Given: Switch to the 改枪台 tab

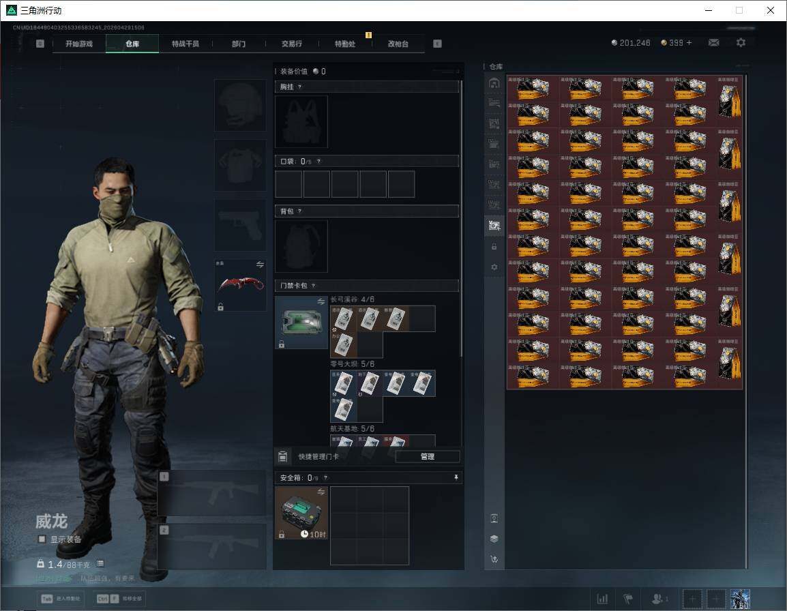Looking at the screenshot, I should tap(398, 44).
